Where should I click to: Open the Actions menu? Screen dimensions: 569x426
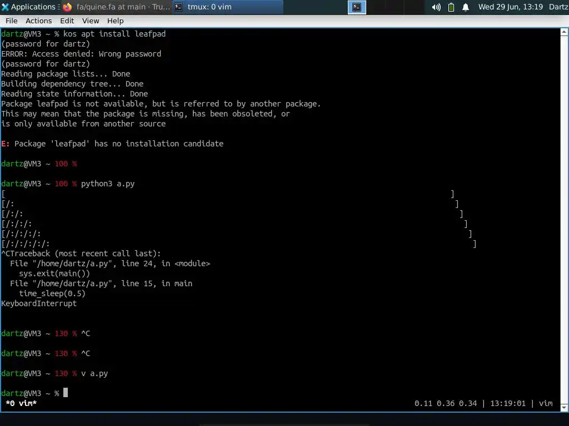[38, 21]
